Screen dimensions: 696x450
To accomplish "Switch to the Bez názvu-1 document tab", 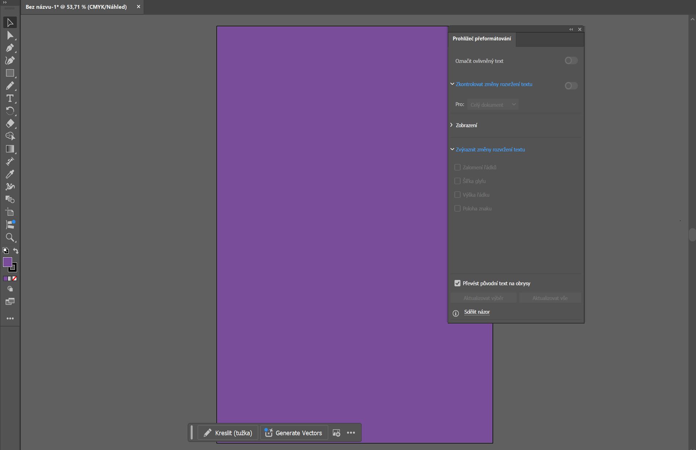I will coord(76,7).
